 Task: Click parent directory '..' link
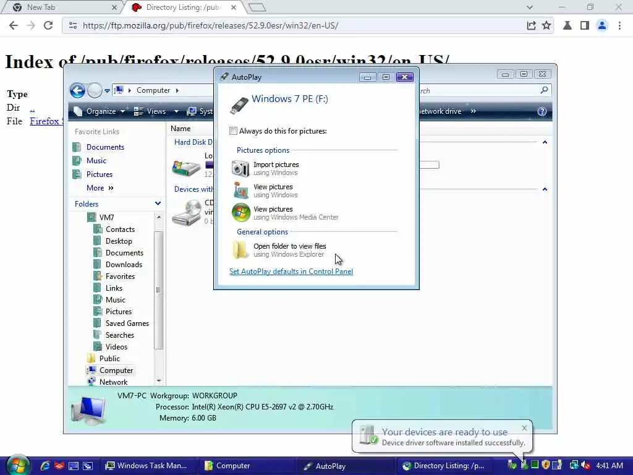[x=32, y=108]
